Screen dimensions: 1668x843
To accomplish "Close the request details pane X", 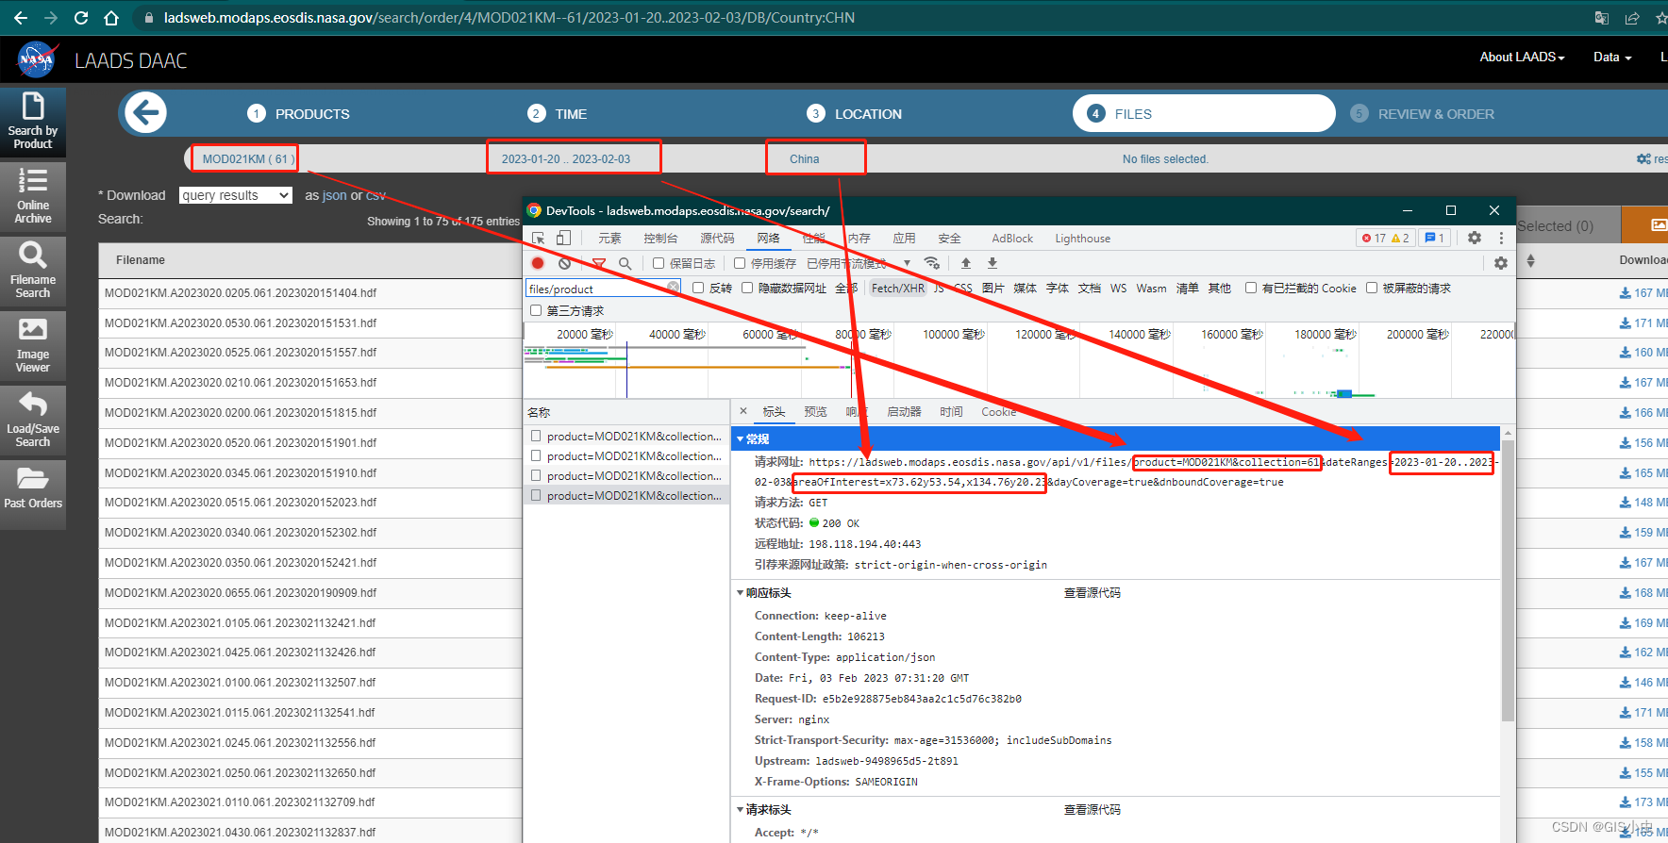I will click(x=743, y=411).
